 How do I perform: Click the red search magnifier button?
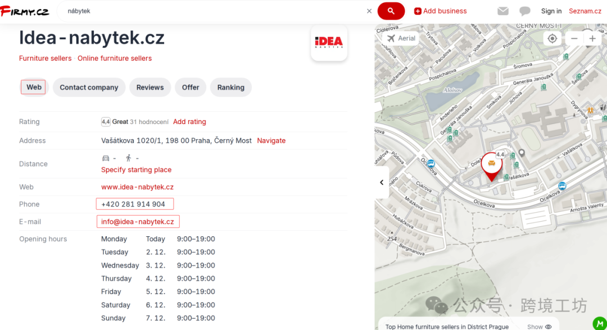pyautogui.click(x=391, y=11)
